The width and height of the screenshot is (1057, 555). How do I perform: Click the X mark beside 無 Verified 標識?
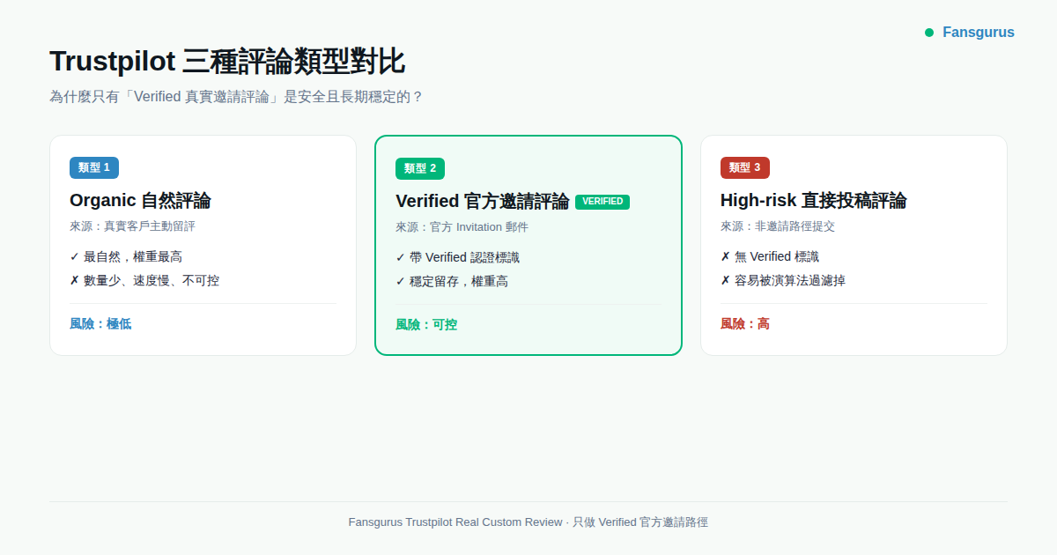click(x=726, y=255)
